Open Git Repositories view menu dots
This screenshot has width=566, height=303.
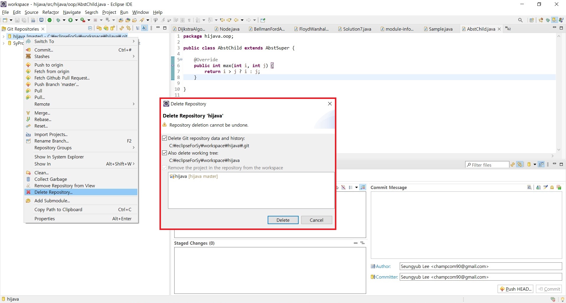(151, 28)
